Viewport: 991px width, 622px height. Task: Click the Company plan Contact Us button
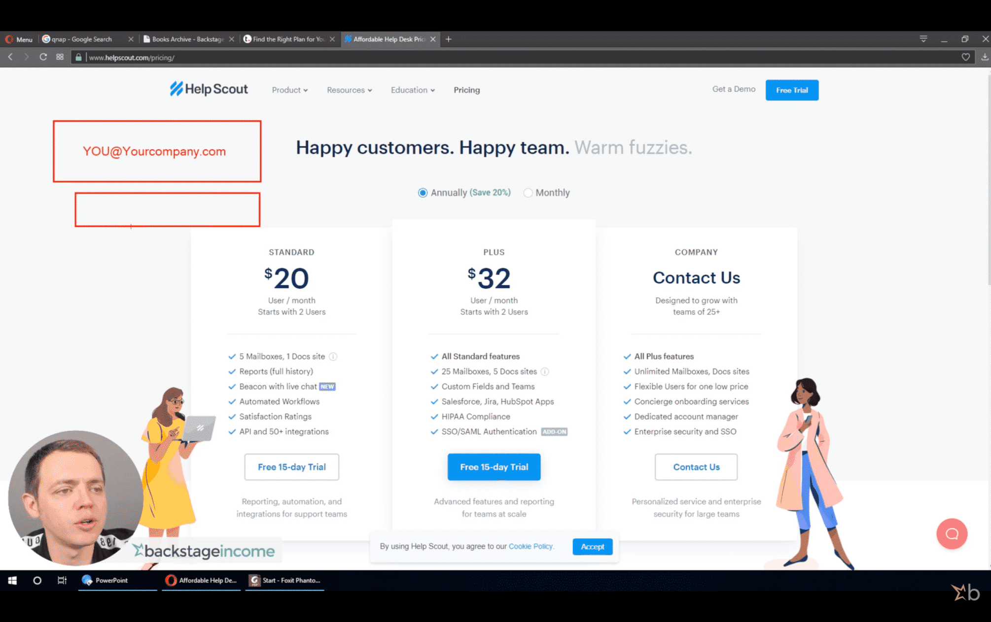(696, 467)
